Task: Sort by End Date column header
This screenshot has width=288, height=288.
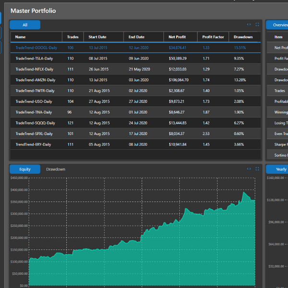Action: click(x=144, y=37)
